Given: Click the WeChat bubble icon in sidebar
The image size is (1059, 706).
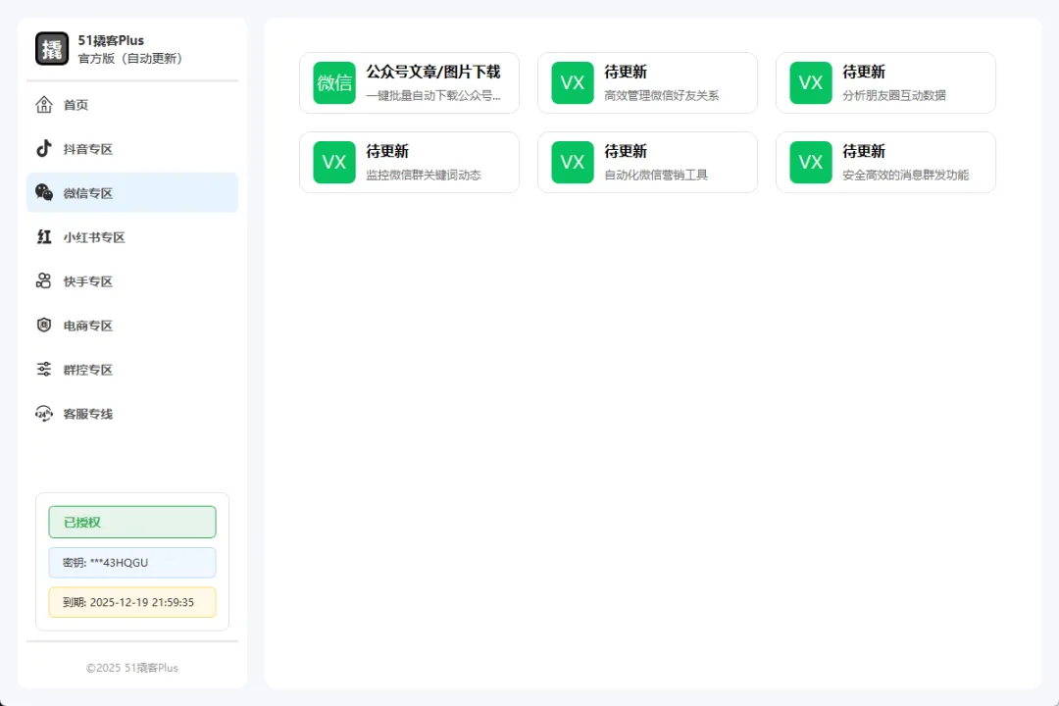Looking at the screenshot, I should 44,192.
